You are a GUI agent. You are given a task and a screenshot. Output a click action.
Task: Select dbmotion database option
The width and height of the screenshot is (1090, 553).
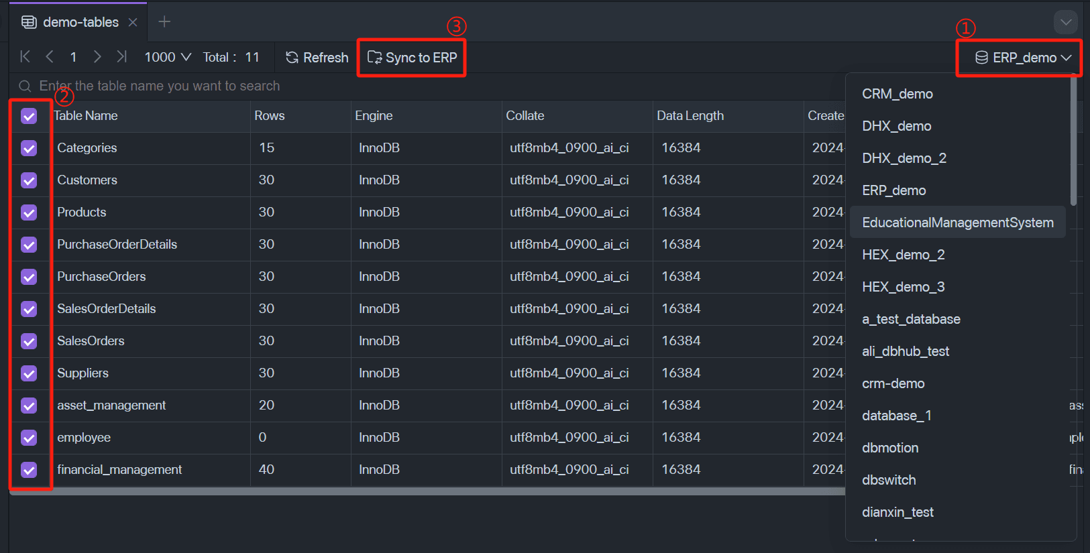(957, 448)
